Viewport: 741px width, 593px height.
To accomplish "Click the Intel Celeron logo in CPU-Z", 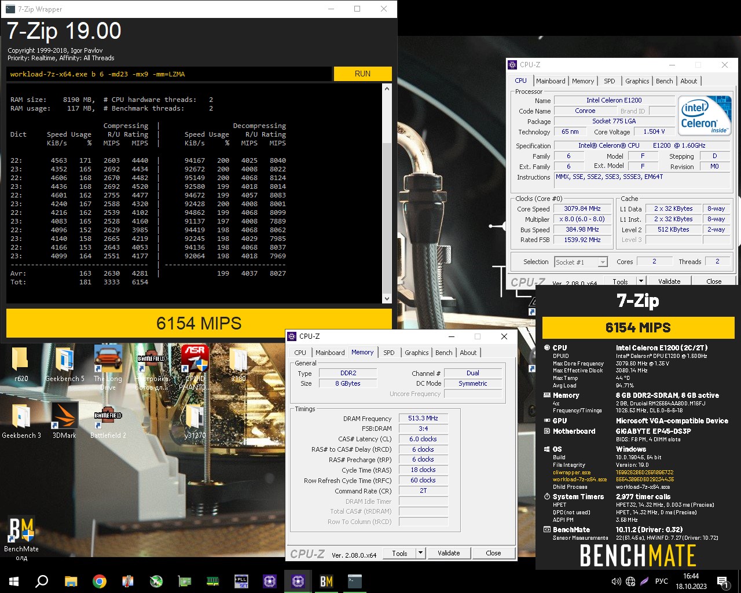I will point(705,116).
